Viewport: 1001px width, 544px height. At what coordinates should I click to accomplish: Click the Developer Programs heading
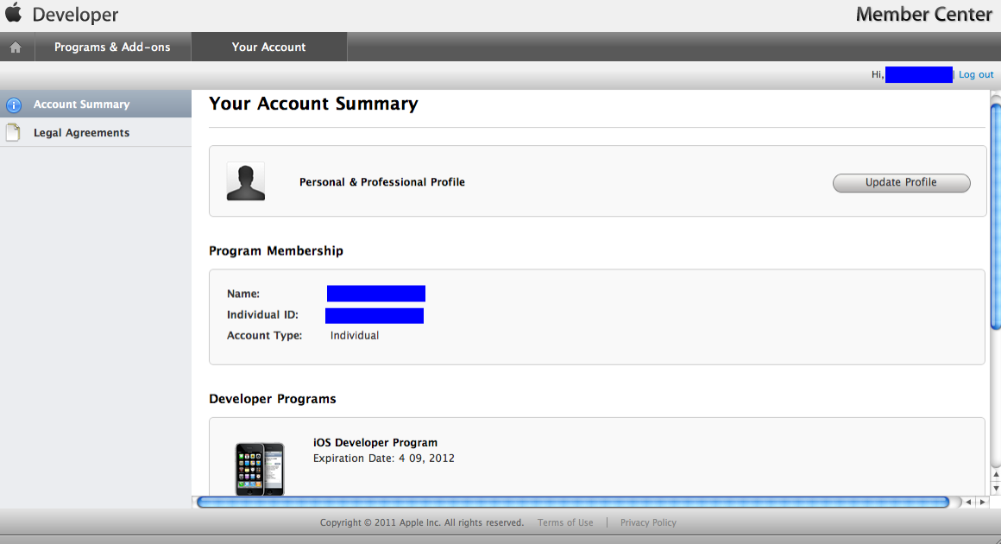[x=273, y=399]
